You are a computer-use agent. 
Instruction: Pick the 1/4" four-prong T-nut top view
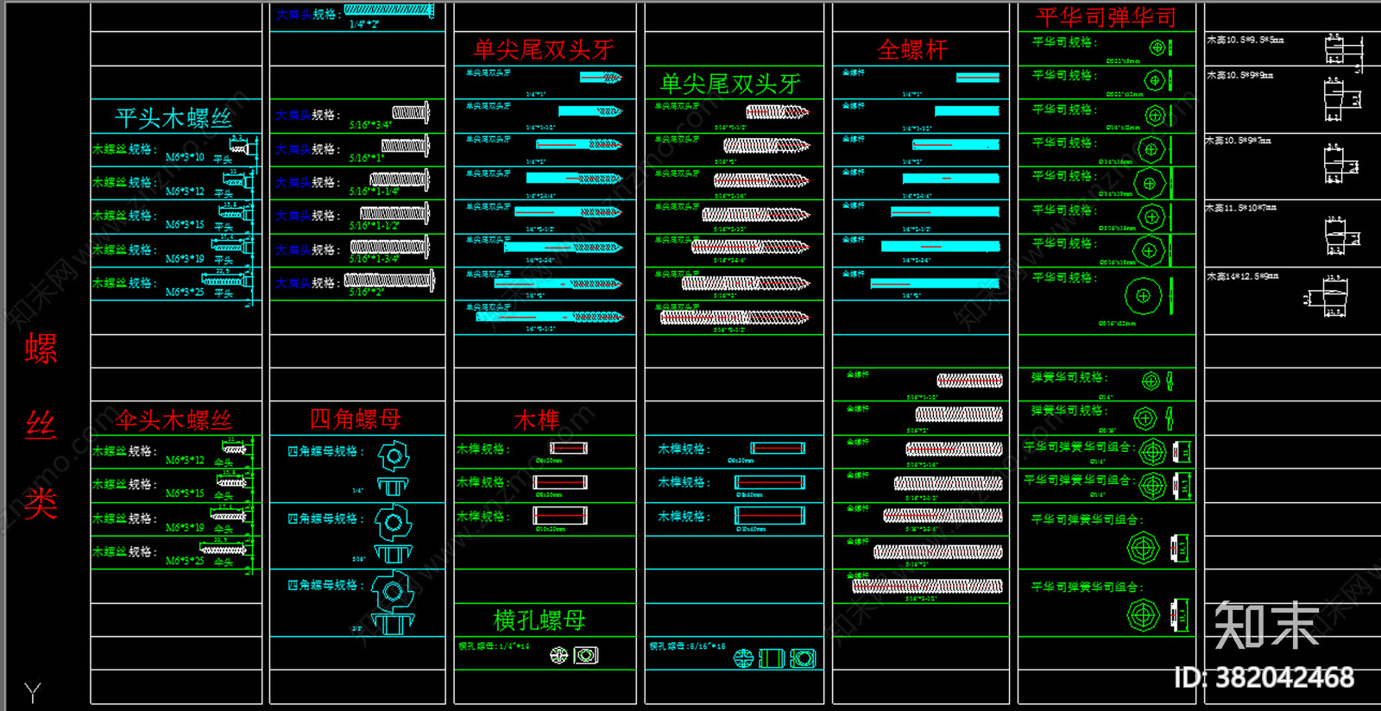(393, 456)
